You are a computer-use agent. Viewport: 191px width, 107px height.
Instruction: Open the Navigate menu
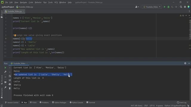coord(23,2)
